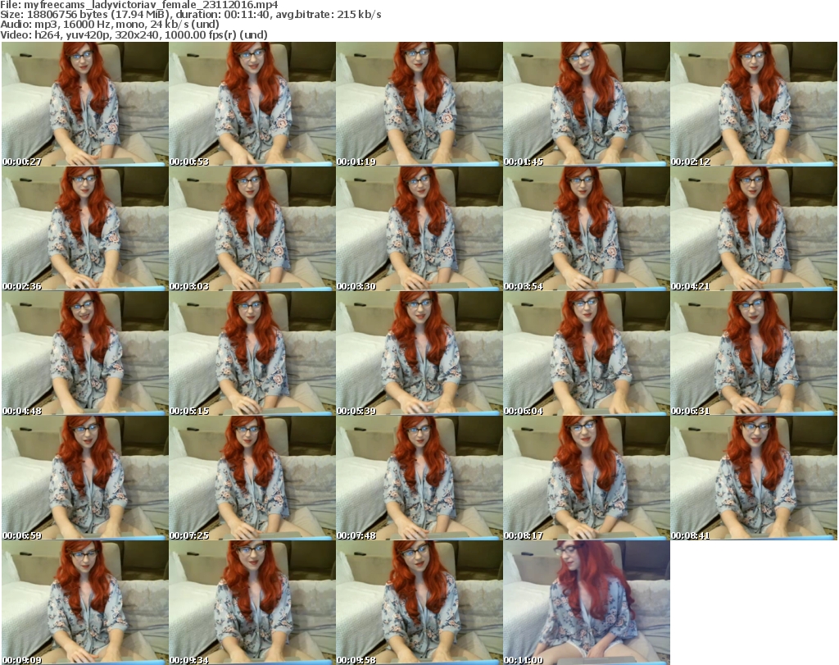Select the frame thumbnail stamped 00:01:19
This screenshot has height=665, width=839.
419,104
